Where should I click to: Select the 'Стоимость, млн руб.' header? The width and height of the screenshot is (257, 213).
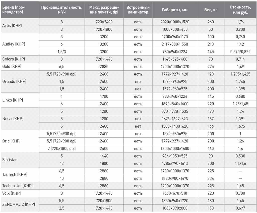(x=240, y=10)
